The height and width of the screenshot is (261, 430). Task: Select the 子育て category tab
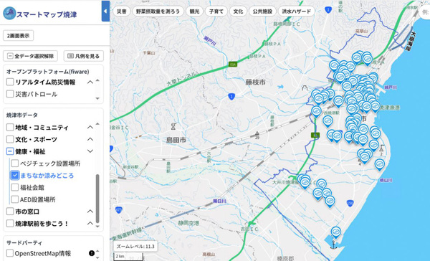click(x=216, y=11)
